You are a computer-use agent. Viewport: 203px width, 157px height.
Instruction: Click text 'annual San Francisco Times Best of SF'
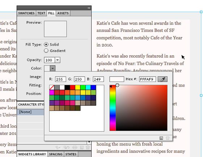click(x=136, y=30)
